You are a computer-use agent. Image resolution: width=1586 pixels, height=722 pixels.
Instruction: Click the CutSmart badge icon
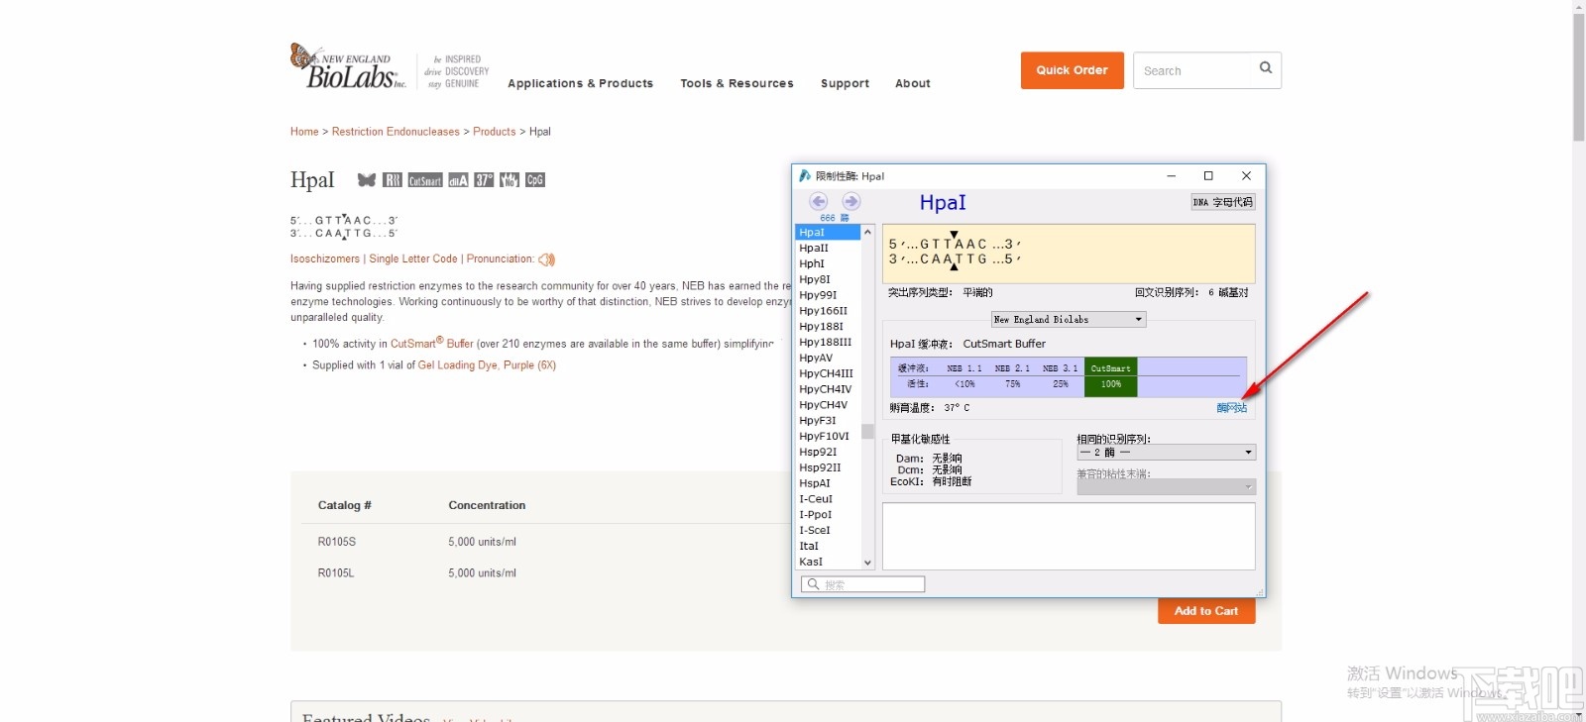[x=425, y=180]
